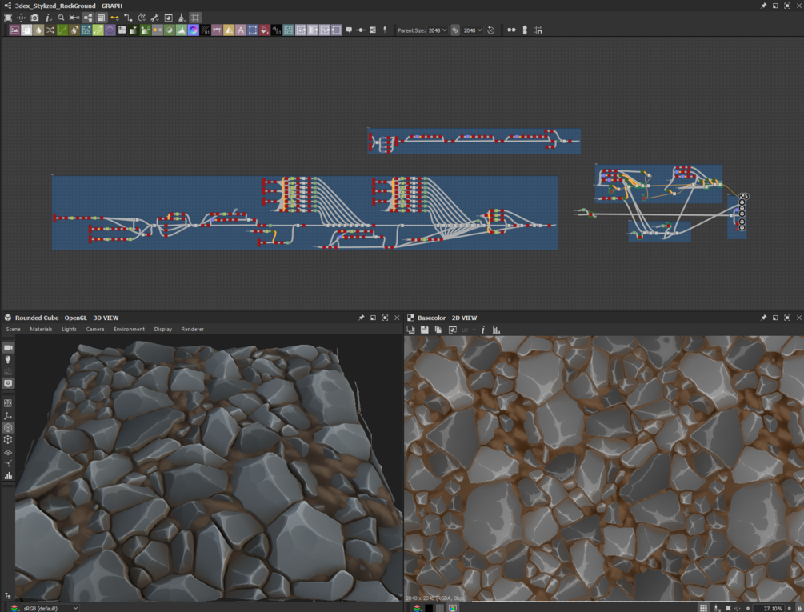Toggle the tiling grid icon in 2D view footer
Viewport: 804px width, 612px height.
tap(703, 608)
